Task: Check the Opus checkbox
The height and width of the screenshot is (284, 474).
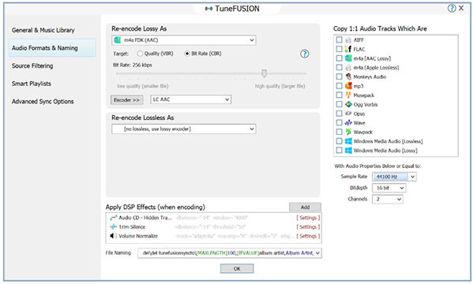Action: 339,113
